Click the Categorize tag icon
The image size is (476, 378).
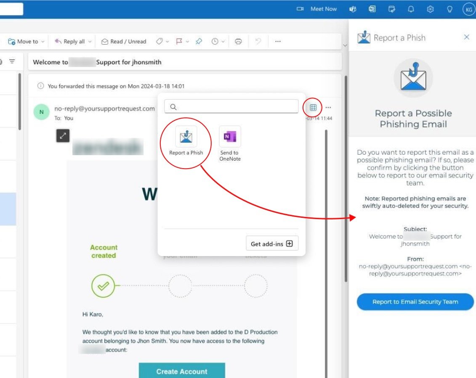160,41
